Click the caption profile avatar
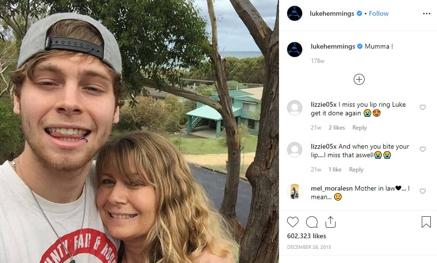Screen dimensions: 437x263 (x=295, y=50)
